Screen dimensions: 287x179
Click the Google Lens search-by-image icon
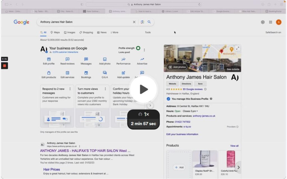142,22
